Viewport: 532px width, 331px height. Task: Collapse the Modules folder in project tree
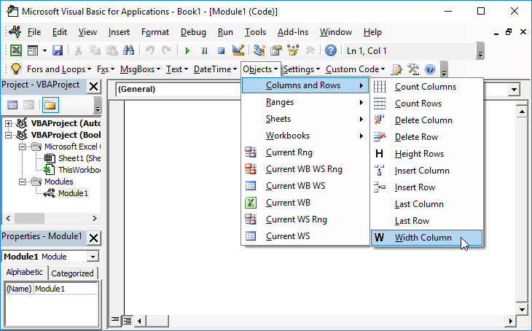(x=20, y=182)
